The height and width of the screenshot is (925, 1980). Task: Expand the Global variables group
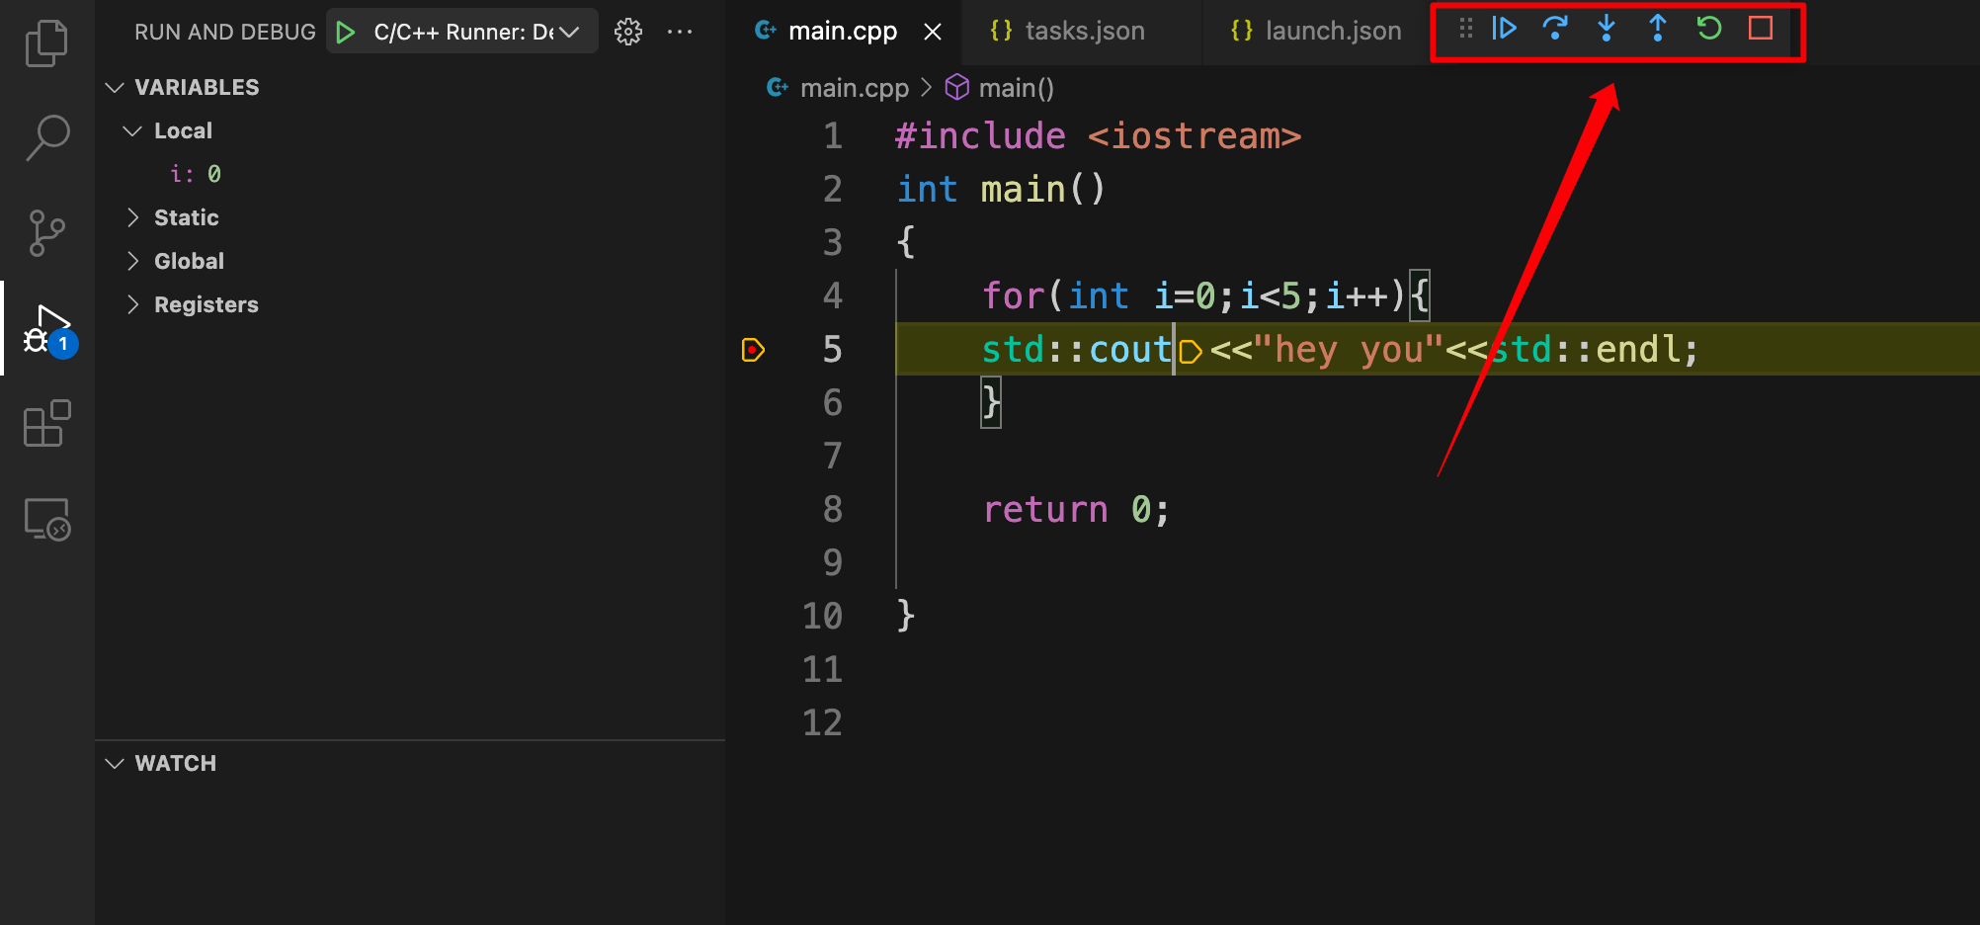click(x=132, y=261)
